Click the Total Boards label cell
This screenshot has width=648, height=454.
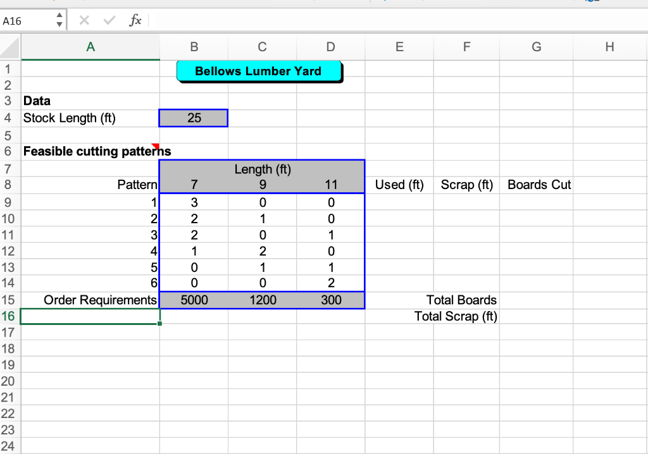click(461, 300)
